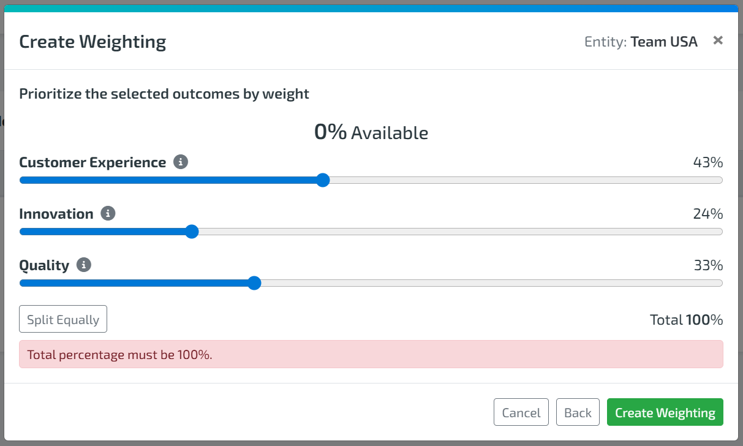743x446 pixels.
Task: Click the info icon next to Quality
Action: (84, 265)
